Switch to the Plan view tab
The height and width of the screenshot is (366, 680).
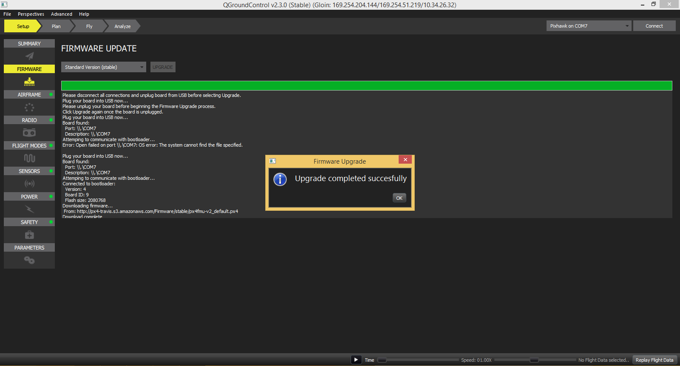56,26
